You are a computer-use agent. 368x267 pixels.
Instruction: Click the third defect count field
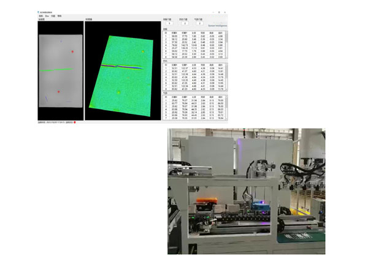coord(201,23)
